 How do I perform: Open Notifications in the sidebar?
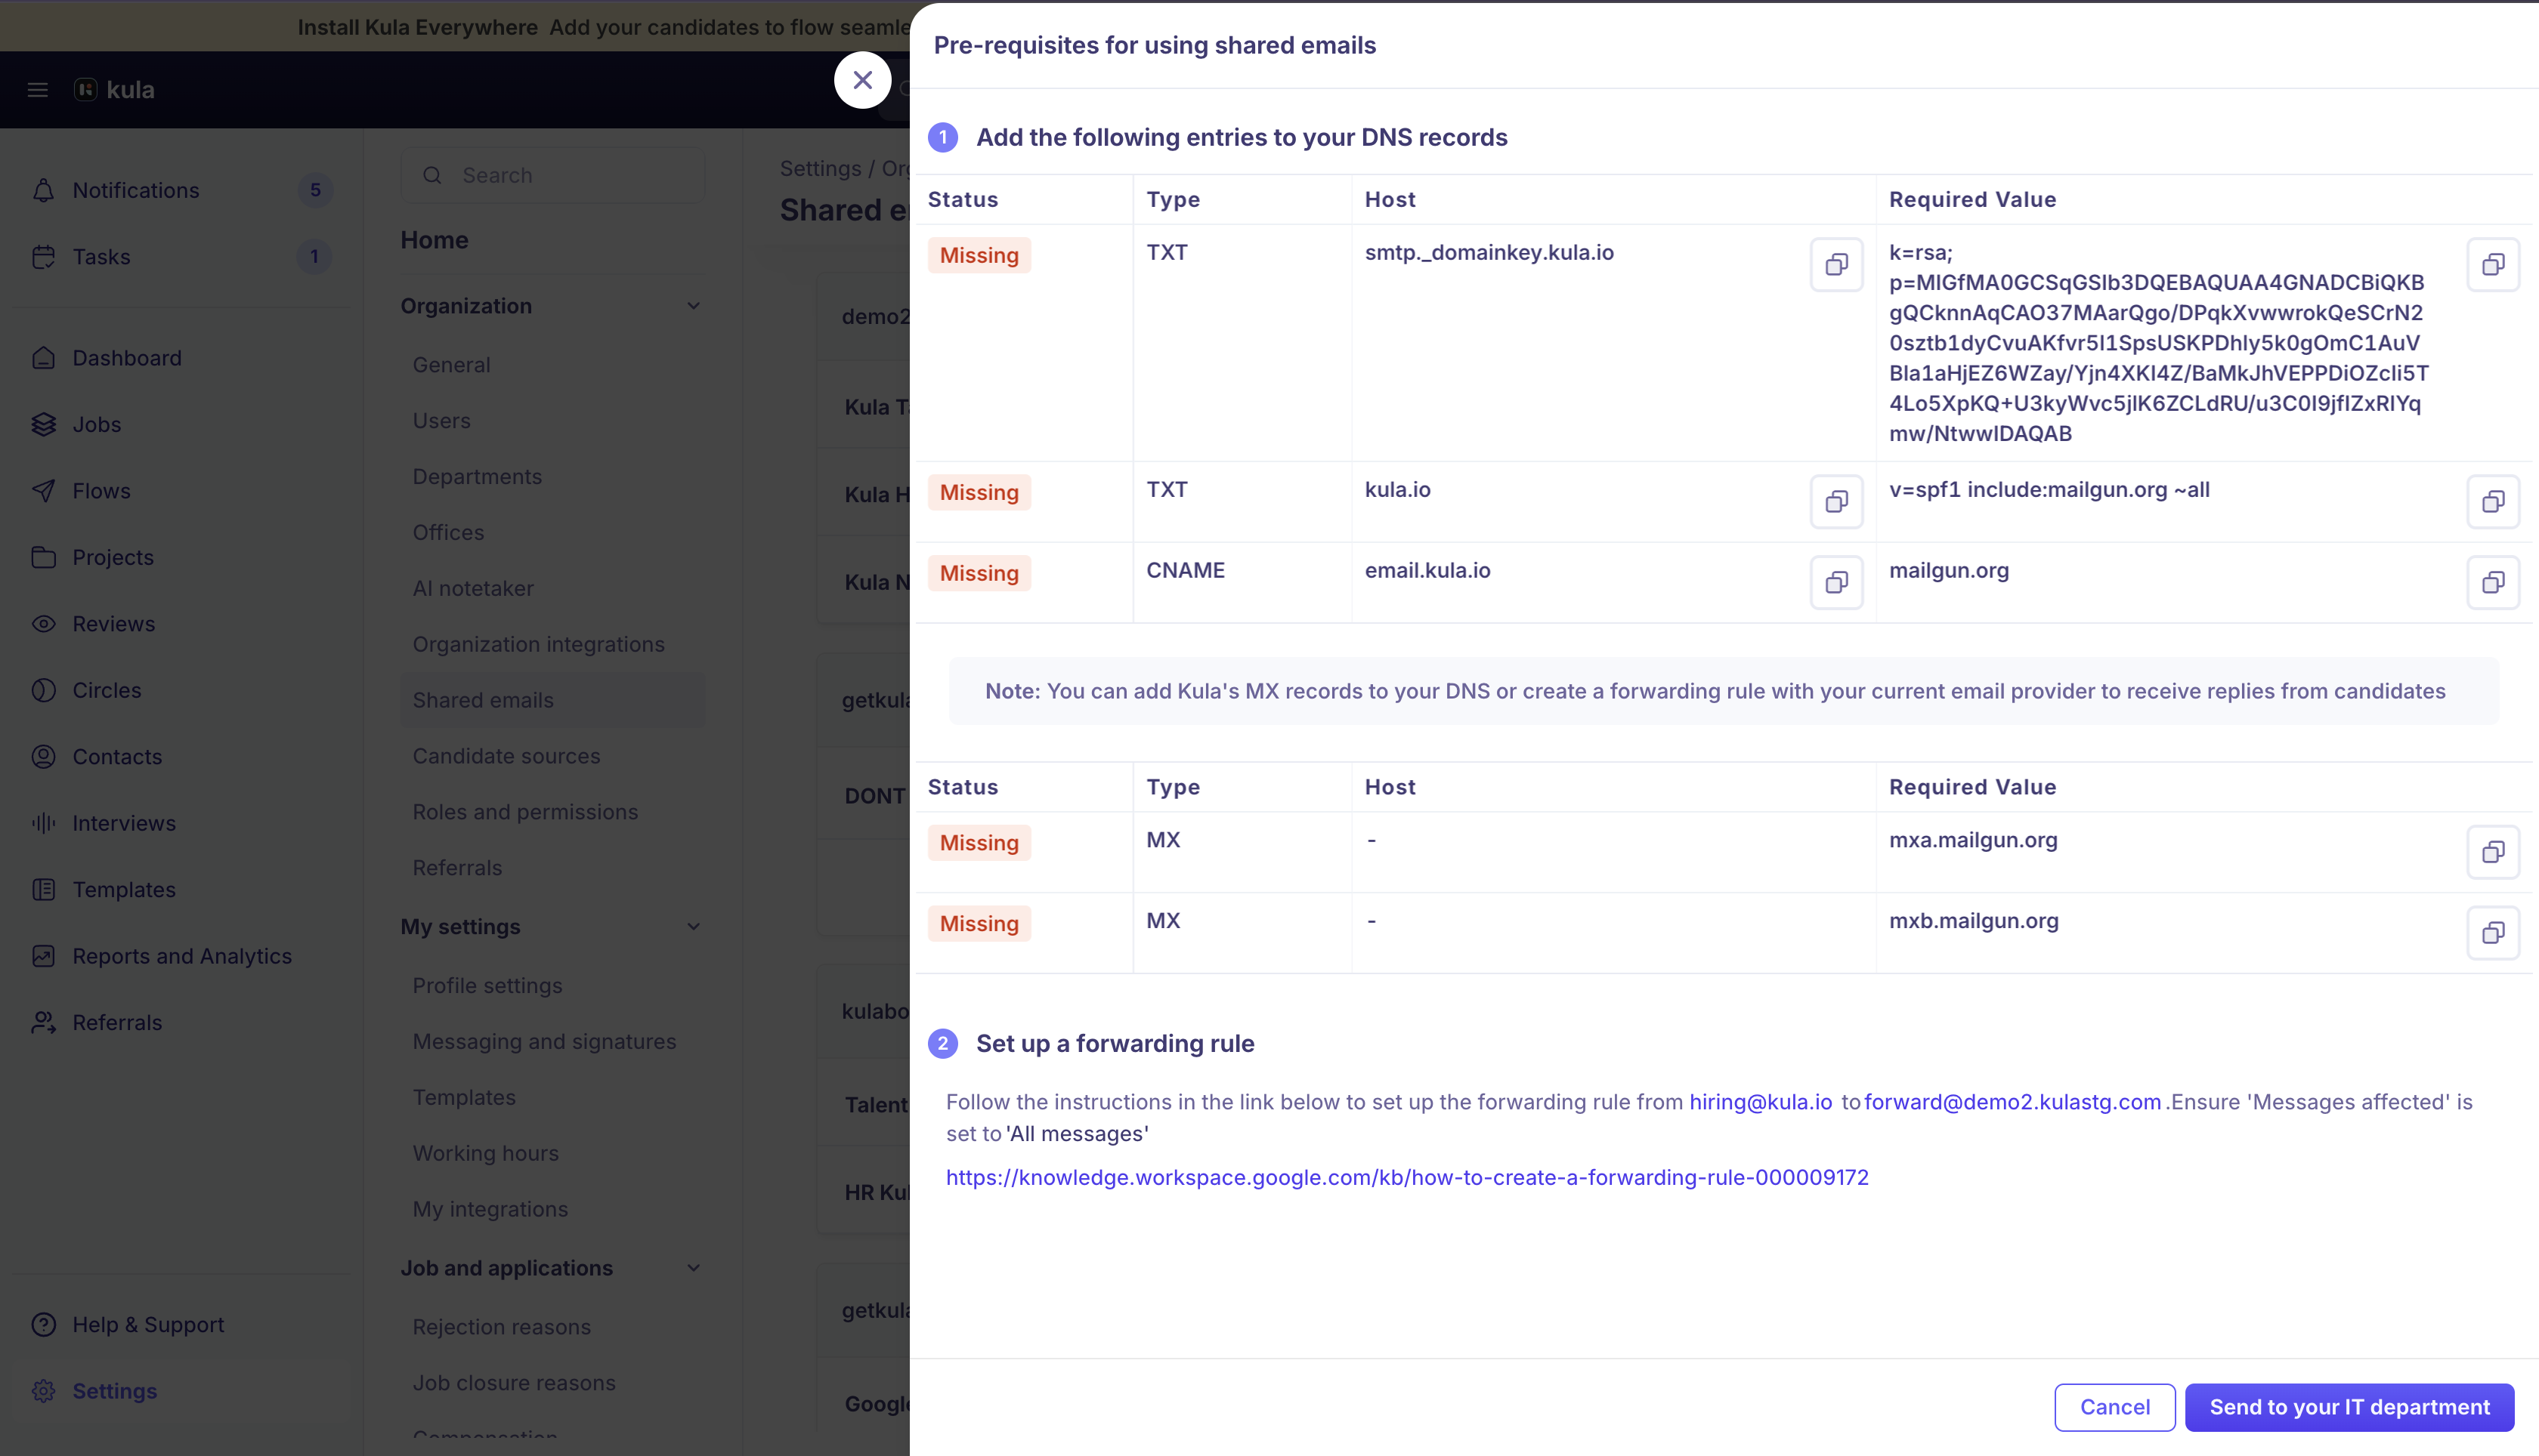tap(136, 190)
